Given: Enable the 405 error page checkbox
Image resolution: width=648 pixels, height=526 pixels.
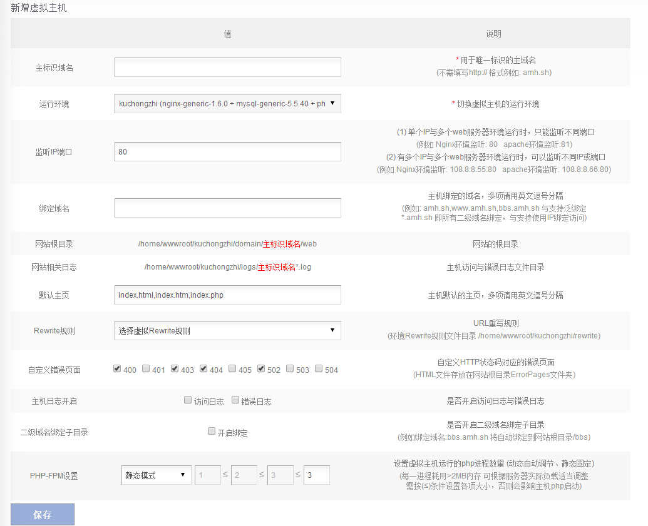Looking at the screenshot, I should [232, 369].
